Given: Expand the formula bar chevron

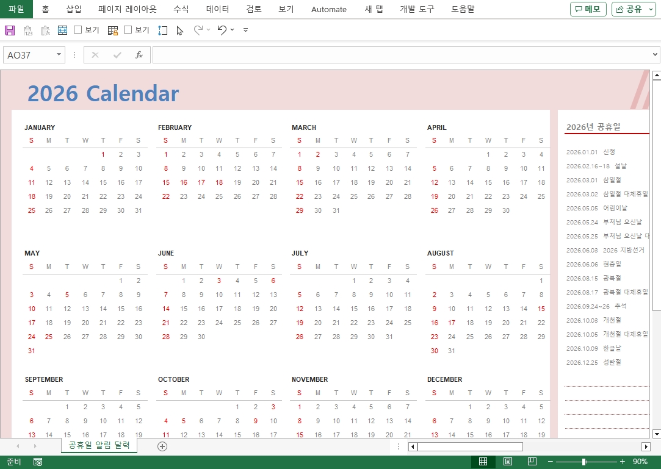Looking at the screenshot, I should [655, 54].
